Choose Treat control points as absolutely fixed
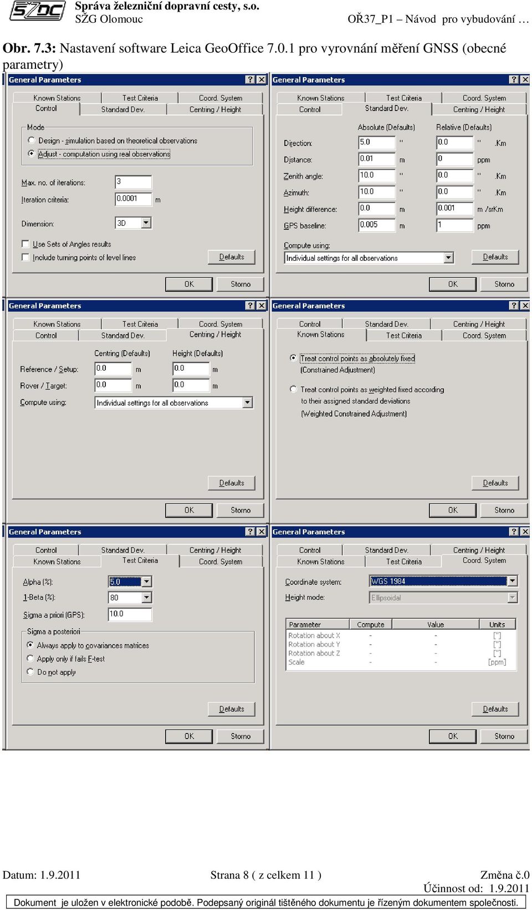 click(294, 358)
